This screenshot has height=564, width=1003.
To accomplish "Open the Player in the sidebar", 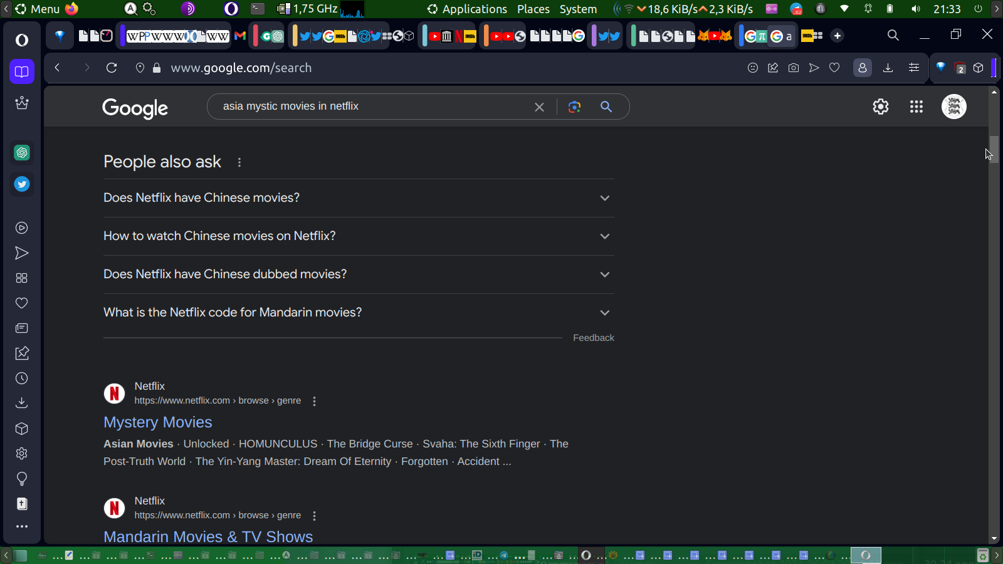I will coord(22,228).
